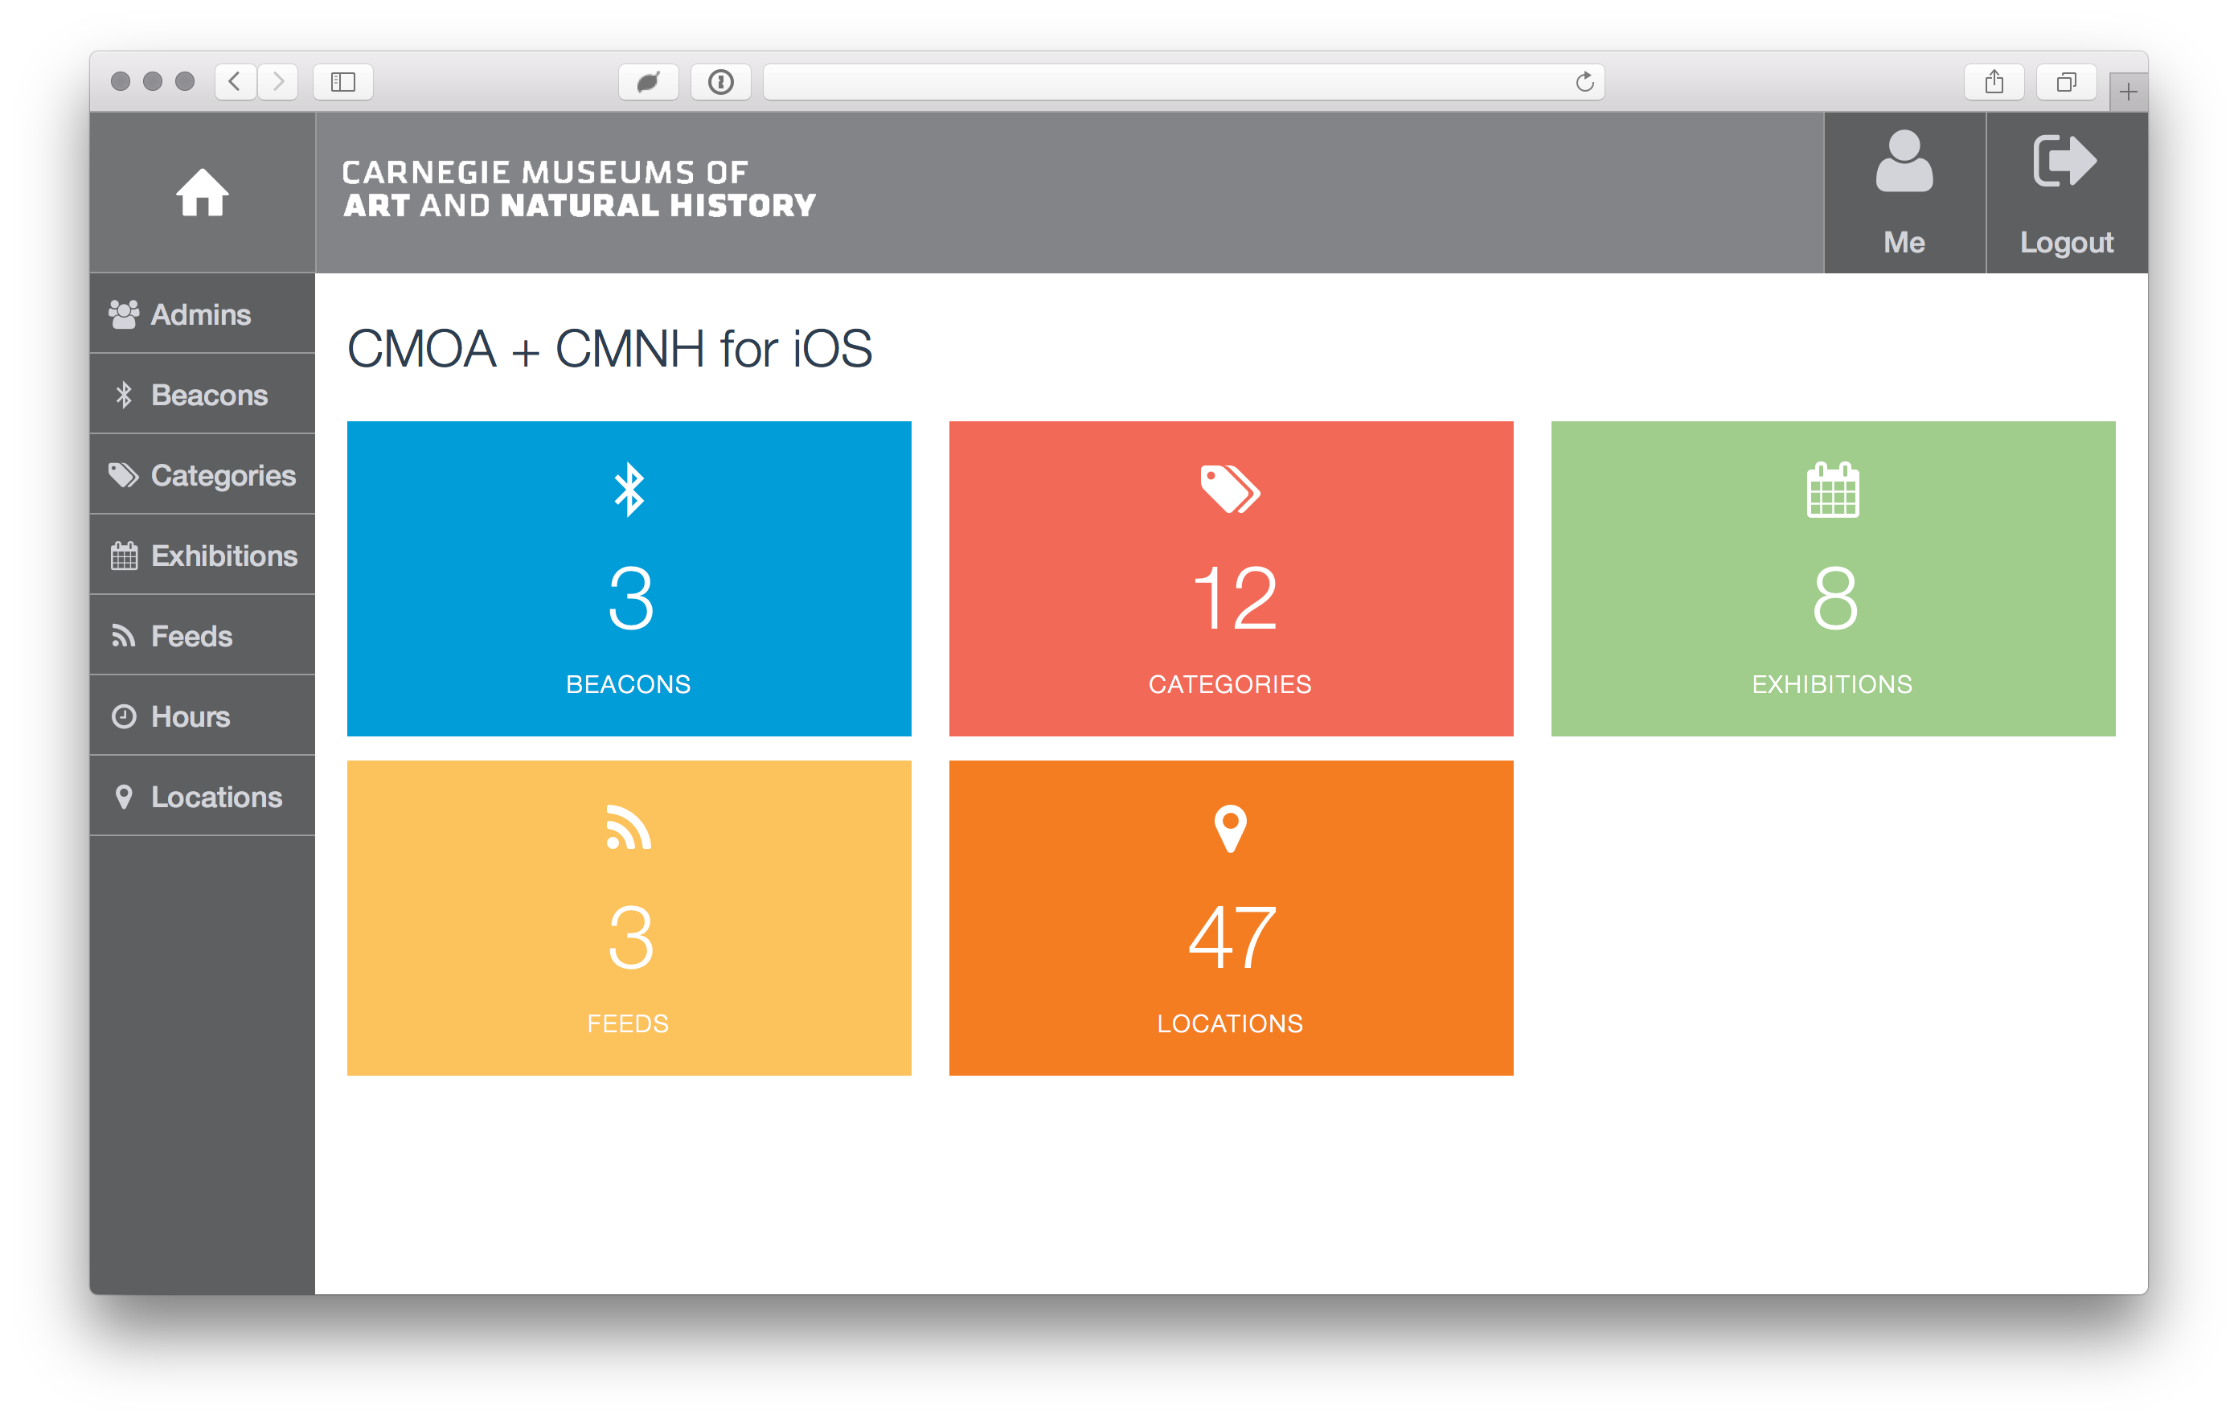Click the BEACONS label on blue tile

pos(629,684)
